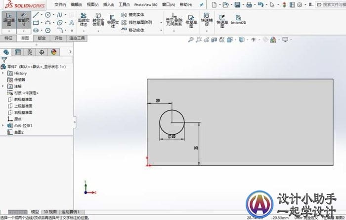Click the Previous View icon
This screenshot has width=346, height=220.
[206, 39]
